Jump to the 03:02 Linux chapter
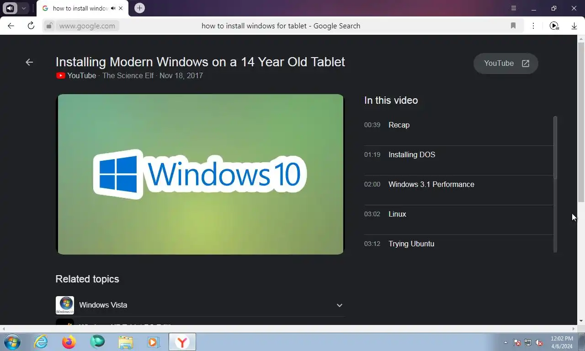 click(x=458, y=214)
